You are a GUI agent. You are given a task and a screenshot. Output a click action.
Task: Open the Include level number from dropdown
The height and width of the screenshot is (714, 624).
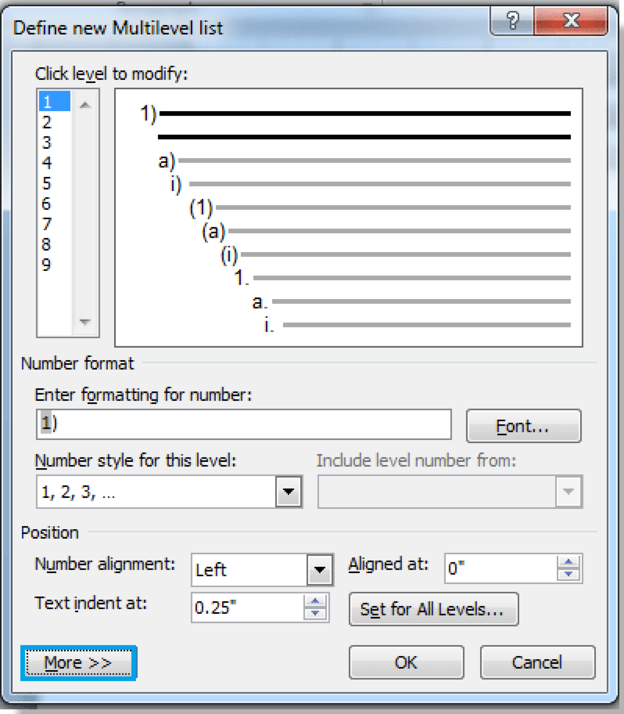[568, 492]
